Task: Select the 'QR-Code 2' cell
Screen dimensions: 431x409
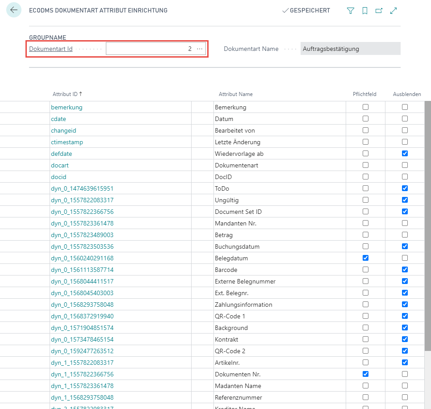Action: (x=280, y=351)
